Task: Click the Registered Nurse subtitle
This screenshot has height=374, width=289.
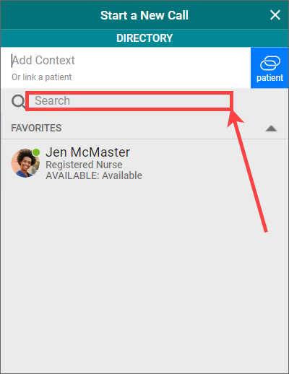Action: coord(84,165)
